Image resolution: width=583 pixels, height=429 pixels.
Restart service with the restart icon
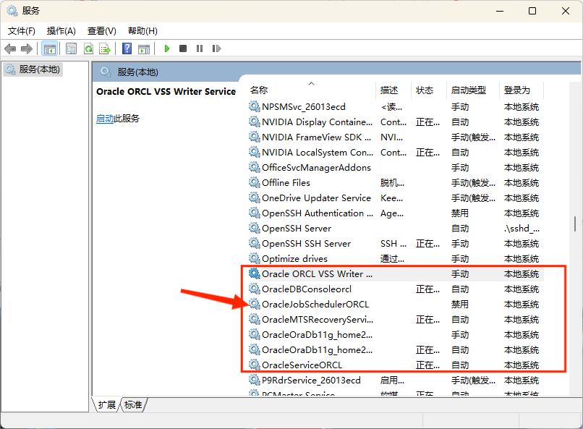coord(216,48)
